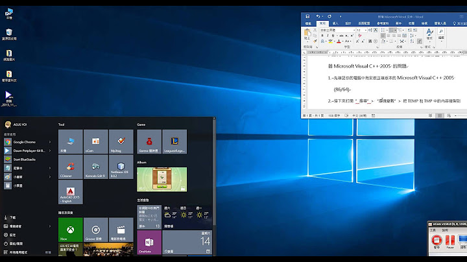Toggle bold formatting in Word
467x262 pixels.
(x=322, y=36)
